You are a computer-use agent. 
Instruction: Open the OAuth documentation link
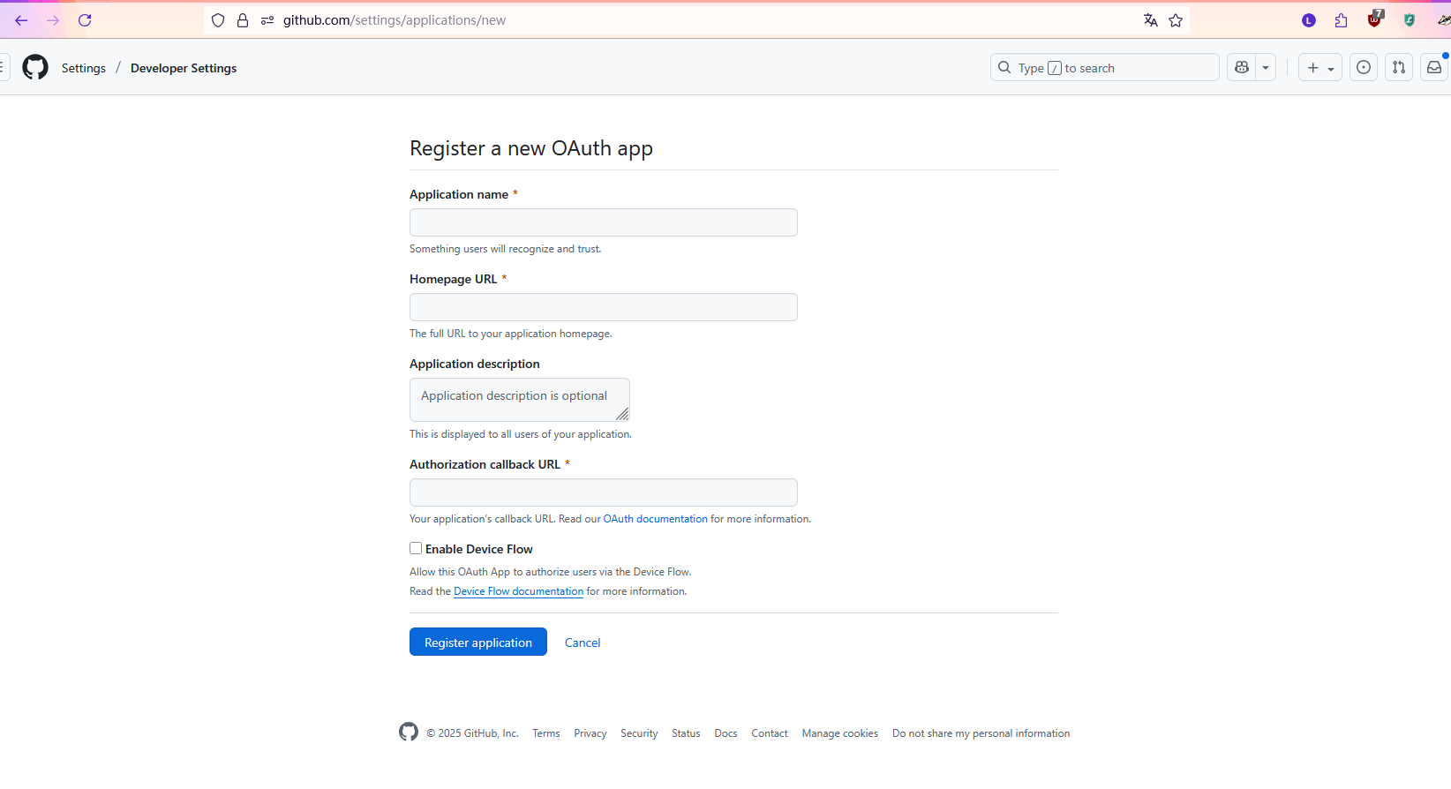coord(656,519)
